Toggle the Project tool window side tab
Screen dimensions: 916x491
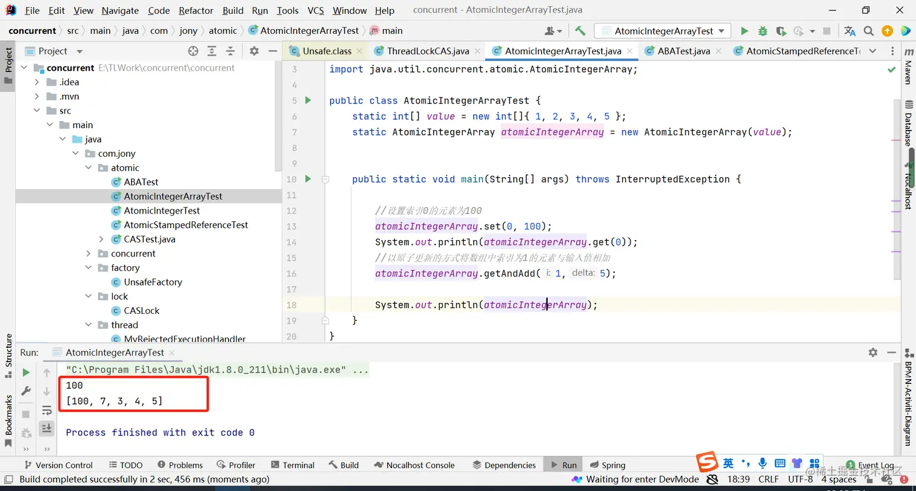pos(8,65)
